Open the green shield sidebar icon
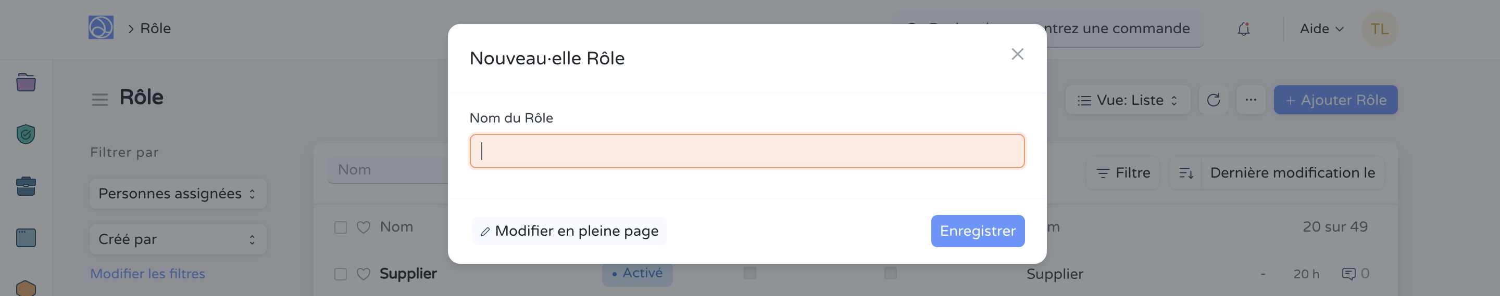This screenshot has width=1500, height=296. click(x=26, y=134)
